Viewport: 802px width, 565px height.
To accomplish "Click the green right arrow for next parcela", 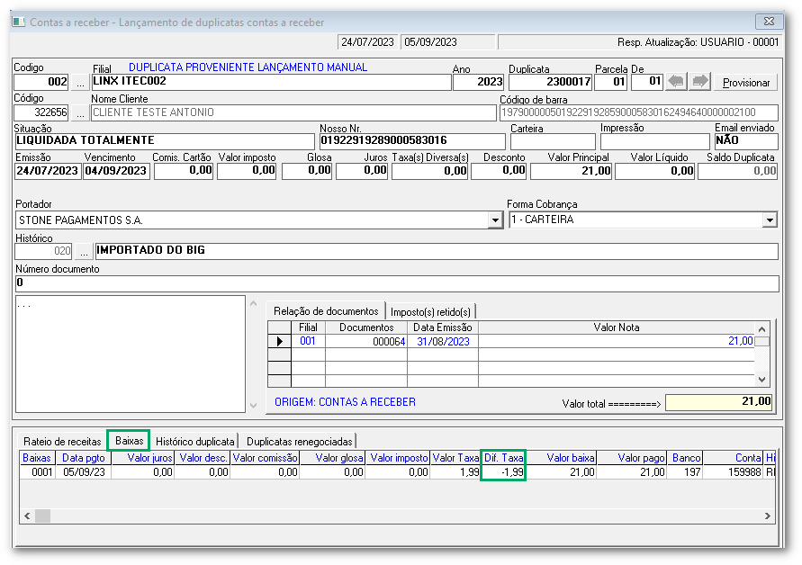I will click(700, 83).
